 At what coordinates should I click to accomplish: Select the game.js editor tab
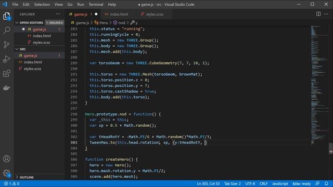[x=83, y=14]
